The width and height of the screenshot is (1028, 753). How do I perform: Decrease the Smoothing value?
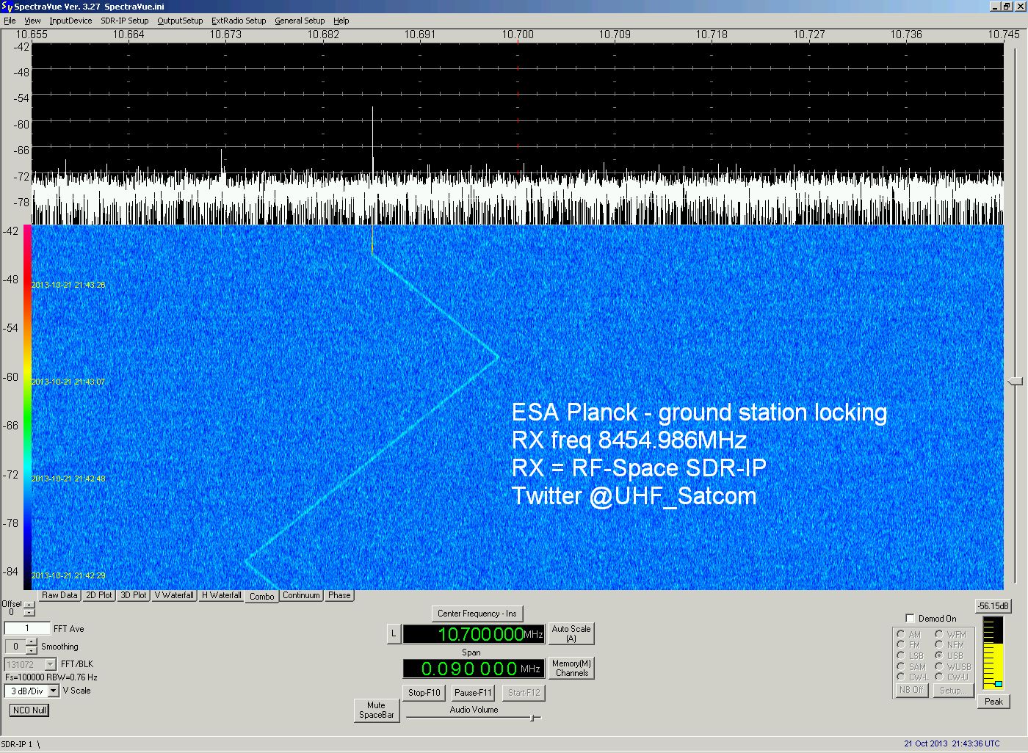[x=31, y=650]
